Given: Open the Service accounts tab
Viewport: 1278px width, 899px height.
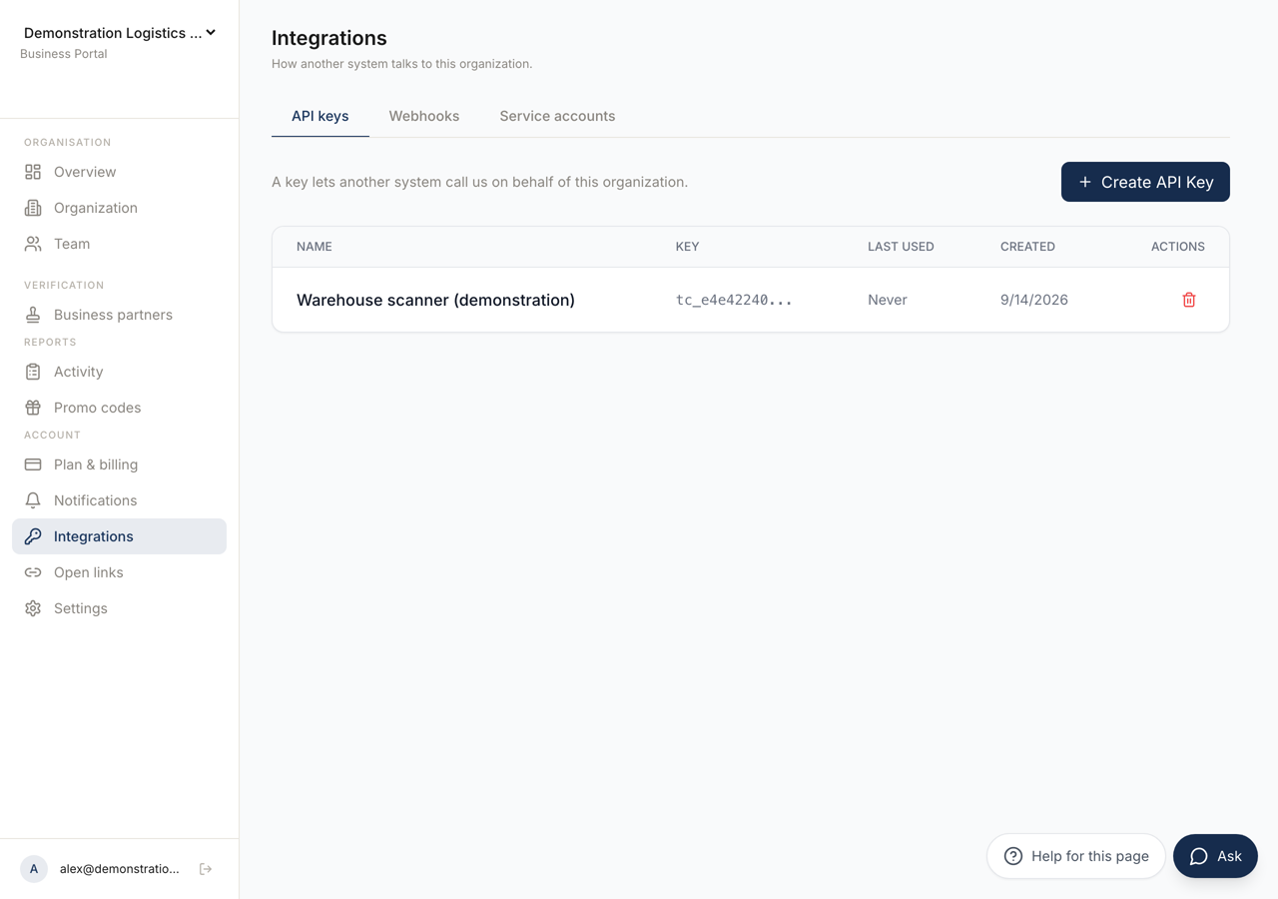Looking at the screenshot, I should 557,116.
